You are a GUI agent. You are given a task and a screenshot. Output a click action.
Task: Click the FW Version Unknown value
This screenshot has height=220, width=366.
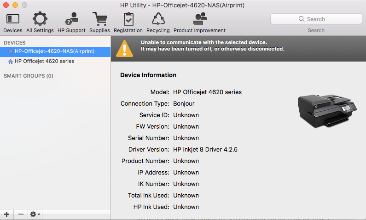(186, 127)
